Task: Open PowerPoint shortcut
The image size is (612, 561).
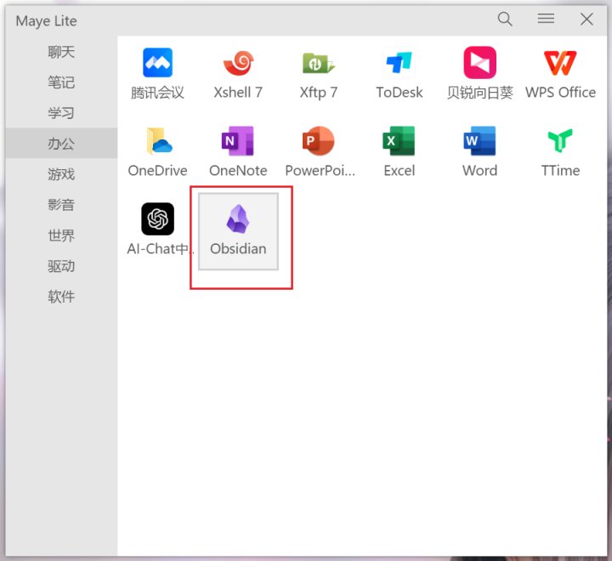Action: pyautogui.click(x=320, y=152)
